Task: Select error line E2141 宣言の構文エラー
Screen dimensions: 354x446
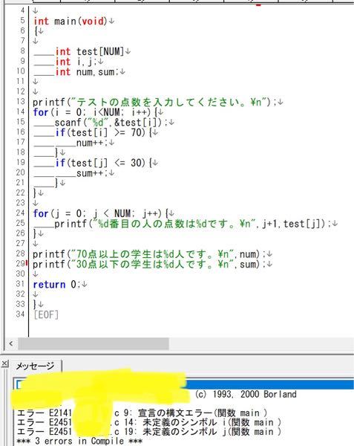Action: pyautogui.click(x=142, y=413)
